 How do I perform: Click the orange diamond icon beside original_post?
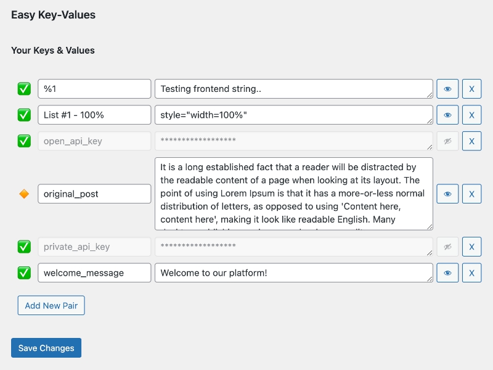click(x=24, y=194)
